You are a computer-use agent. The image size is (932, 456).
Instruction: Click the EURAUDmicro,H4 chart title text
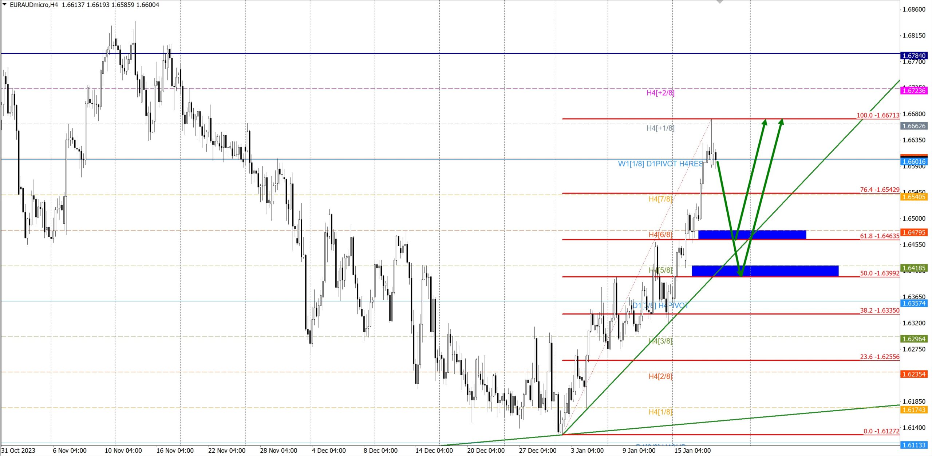[33, 5]
